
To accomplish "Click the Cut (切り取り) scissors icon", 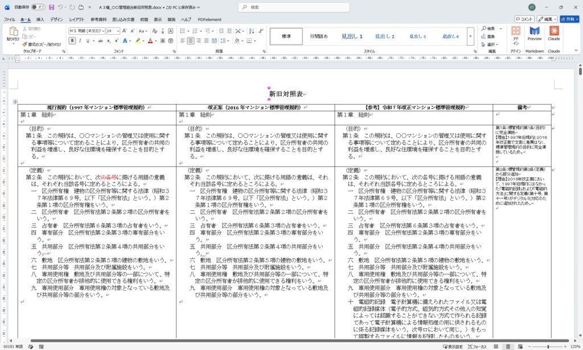I will tap(24, 29).
